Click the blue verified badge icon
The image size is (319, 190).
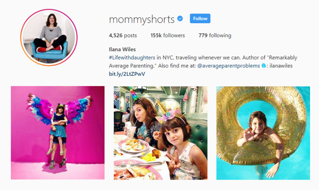point(180,19)
